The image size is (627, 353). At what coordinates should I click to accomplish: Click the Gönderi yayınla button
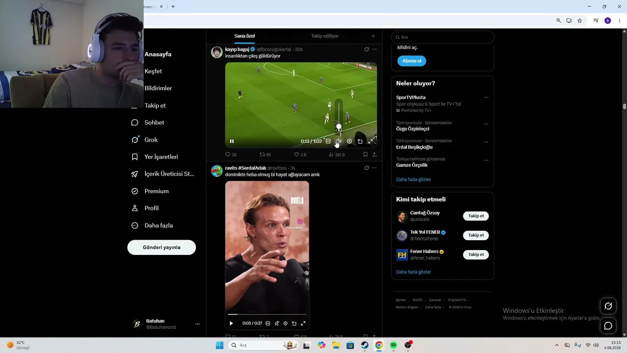pos(162,248)
